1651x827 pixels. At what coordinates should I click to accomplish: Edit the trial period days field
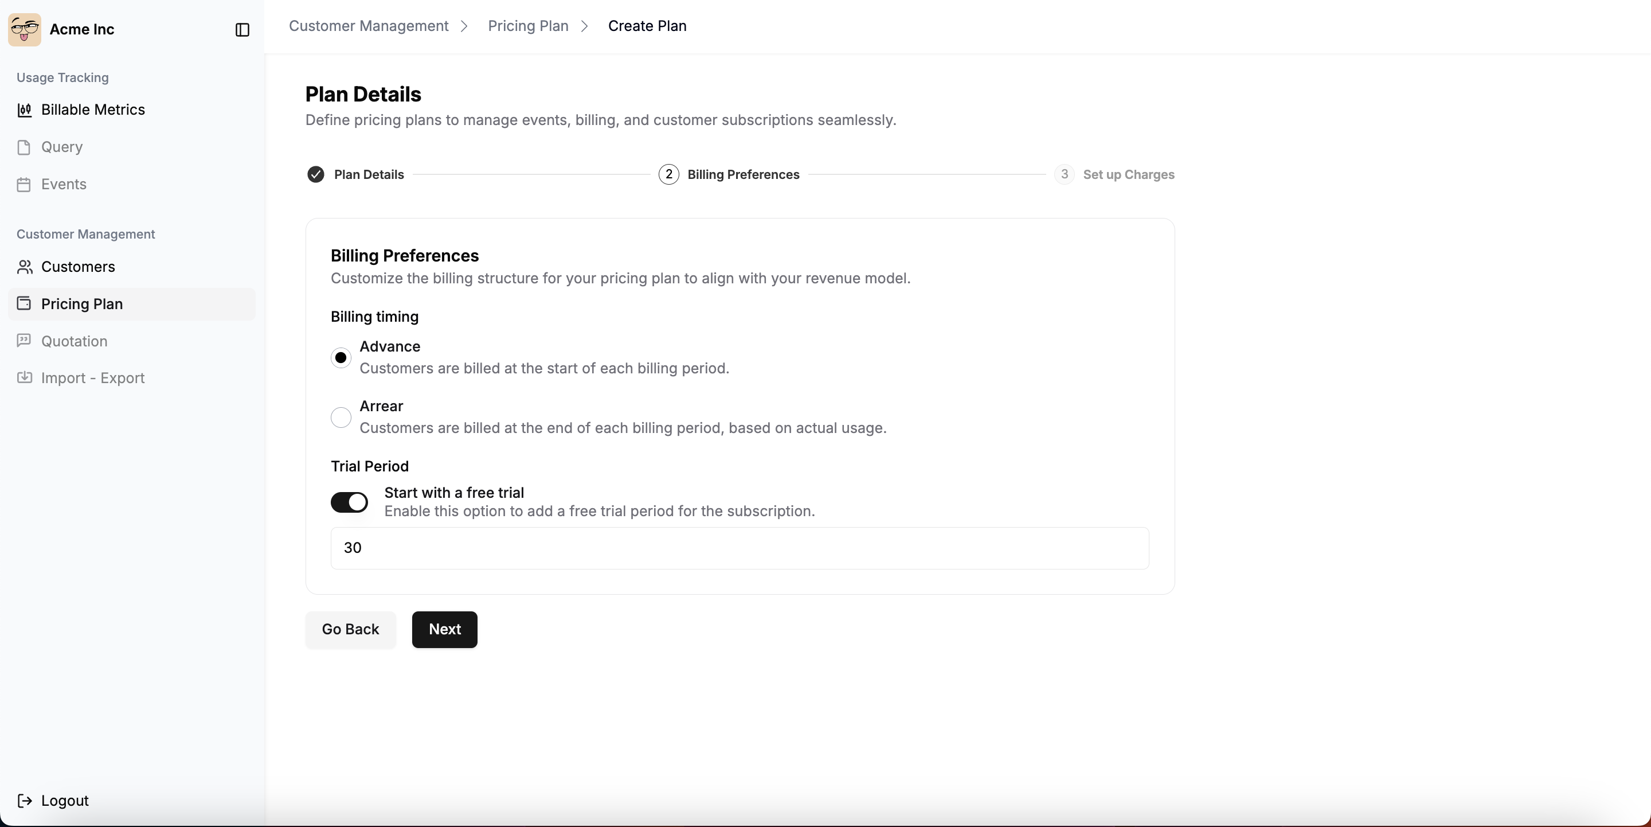[738, 548]
